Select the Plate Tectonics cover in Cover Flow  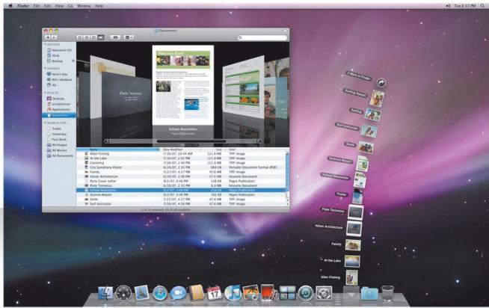point(127,95)
